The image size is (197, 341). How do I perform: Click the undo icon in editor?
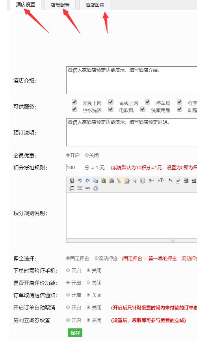80,180
